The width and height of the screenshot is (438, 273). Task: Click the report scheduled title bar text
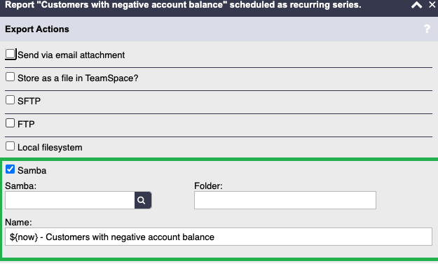click(183, 5)
